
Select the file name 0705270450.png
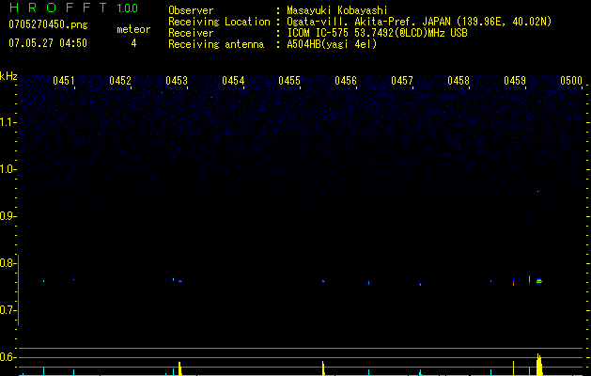48,24
